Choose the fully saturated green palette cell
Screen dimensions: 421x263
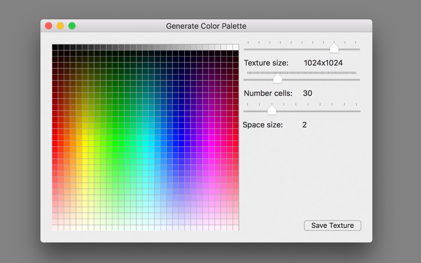[x=115, y=138]
